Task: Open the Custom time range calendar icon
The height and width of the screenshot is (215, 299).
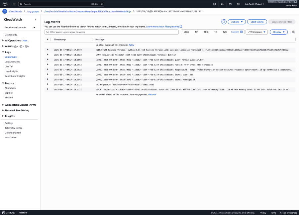Action: pyautogui.click(x=242, y=32)
